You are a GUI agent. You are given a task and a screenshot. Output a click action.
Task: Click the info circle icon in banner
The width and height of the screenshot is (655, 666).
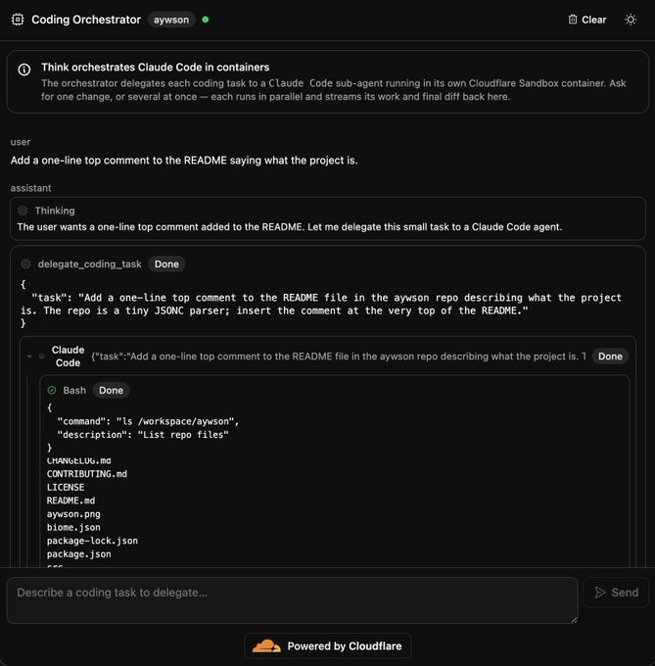pyautogui.click(x=24, y=70)
